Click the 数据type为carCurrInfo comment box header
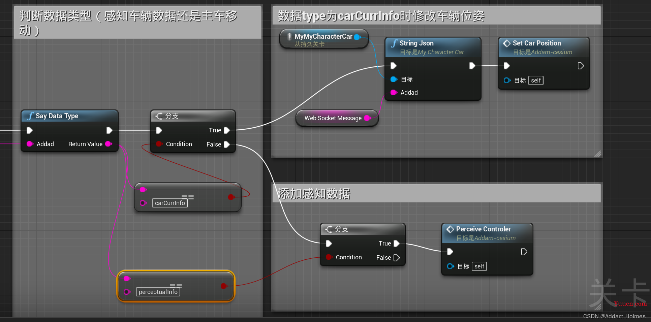 (437, 15)
